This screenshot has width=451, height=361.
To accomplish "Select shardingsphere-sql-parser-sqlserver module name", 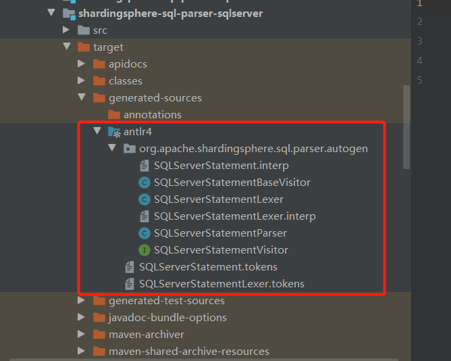I will point(171,14).
